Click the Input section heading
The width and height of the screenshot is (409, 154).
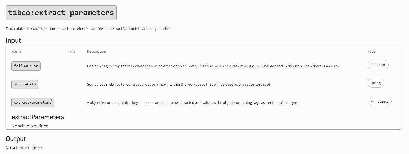(13, 41)
